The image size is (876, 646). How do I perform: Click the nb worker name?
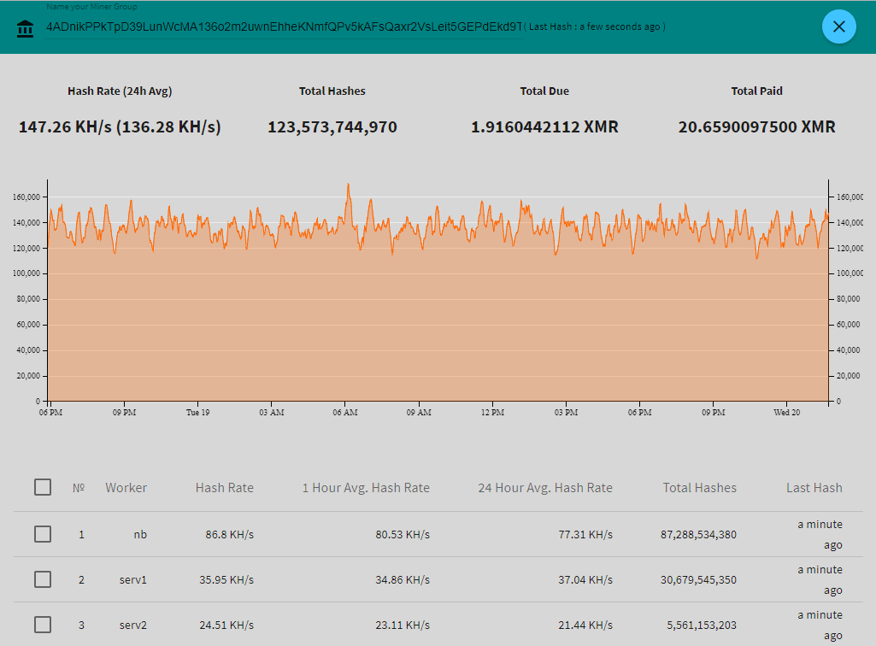click(x=140, y=535)
